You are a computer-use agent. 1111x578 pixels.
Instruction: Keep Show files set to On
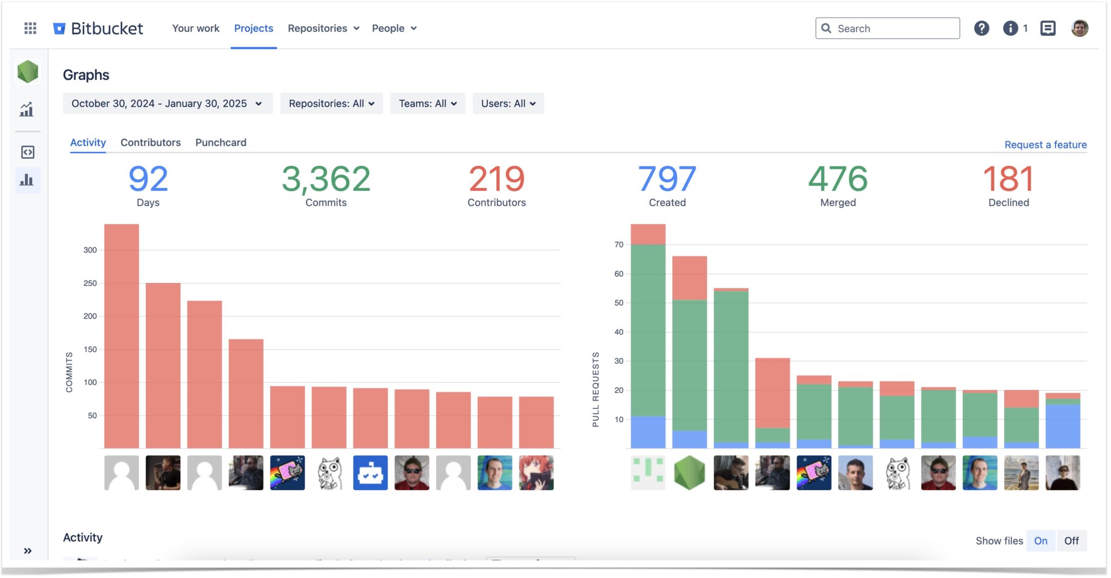pos(1041,541)
